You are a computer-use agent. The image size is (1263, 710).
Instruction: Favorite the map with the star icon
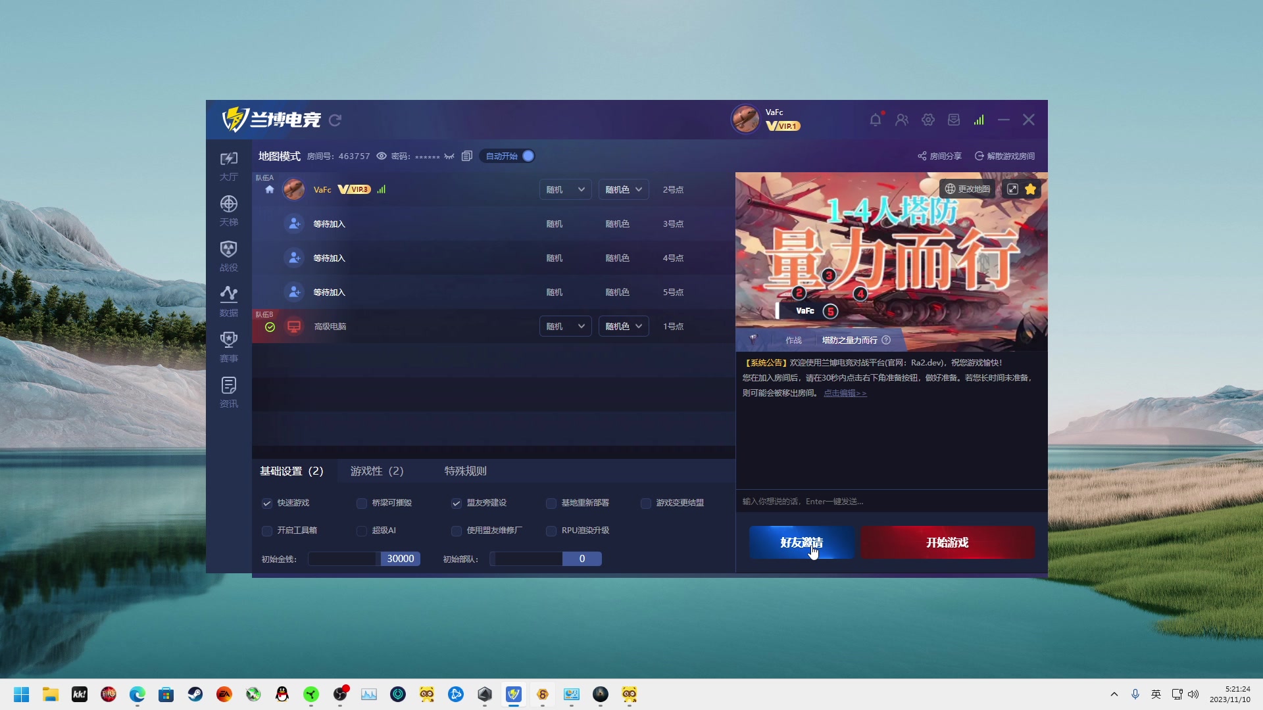point(1031,189)
